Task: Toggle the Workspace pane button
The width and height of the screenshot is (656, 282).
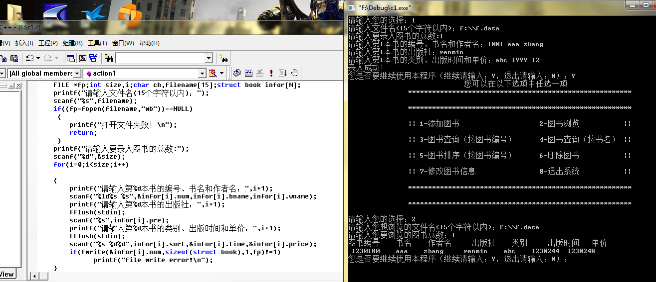Action: point(71,58)
